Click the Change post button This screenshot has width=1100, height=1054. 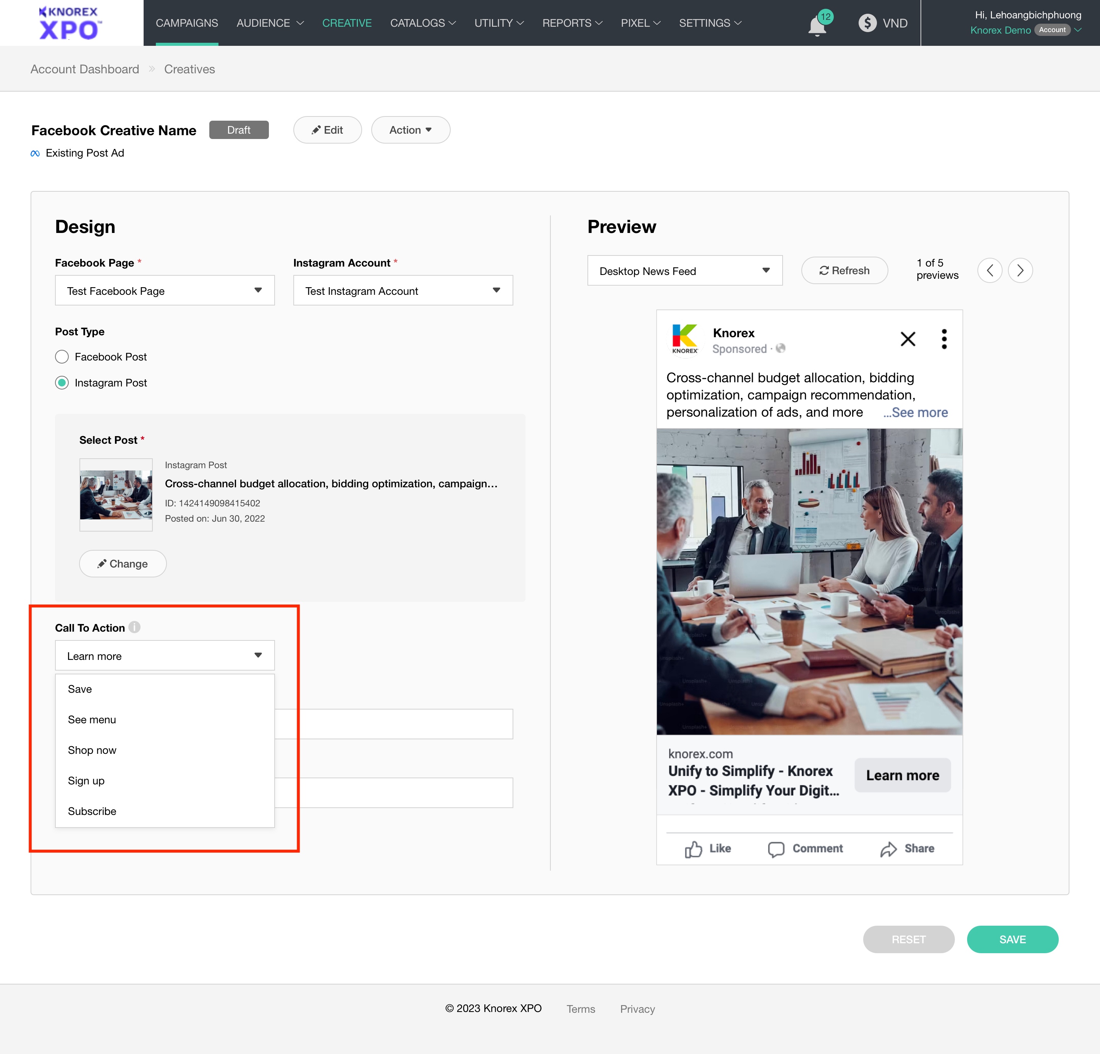[122, 564]
